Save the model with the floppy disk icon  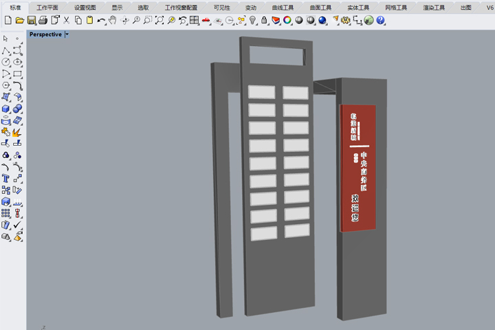click(x=31, y=21)
